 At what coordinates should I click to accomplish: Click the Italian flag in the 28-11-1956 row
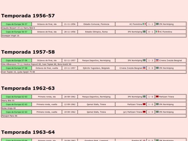tap(157, 32)
